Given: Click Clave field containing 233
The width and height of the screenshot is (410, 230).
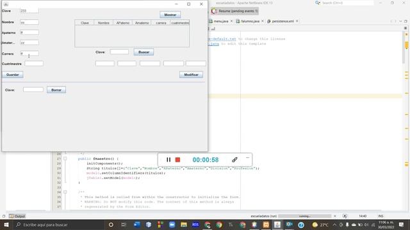Looking at the screenshot, I should click(29, 11).
